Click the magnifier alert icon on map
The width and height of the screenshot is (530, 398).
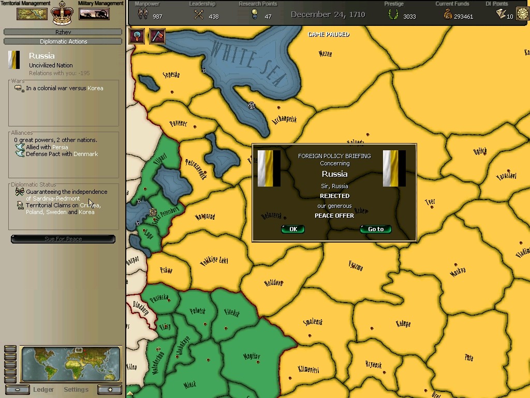(137, 36)
